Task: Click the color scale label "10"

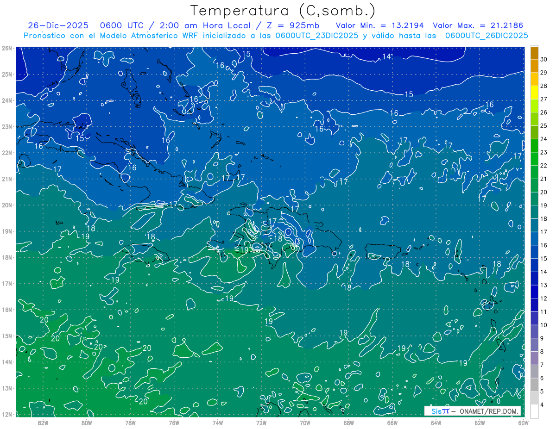Action: (x=543, y=325)
